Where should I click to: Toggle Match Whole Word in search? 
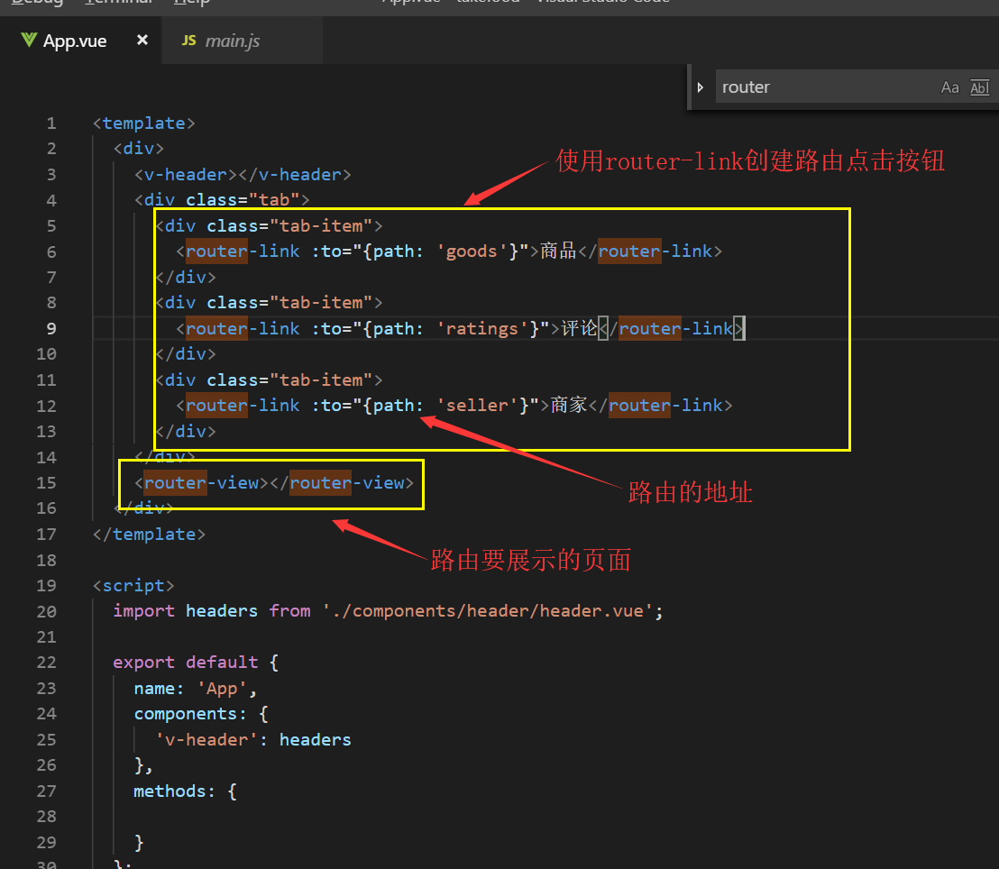point(979,87)
